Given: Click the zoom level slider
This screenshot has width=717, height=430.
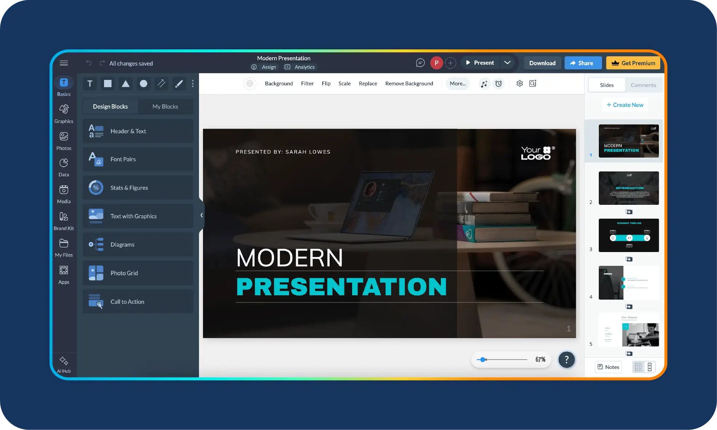Looking at the screenshot, I should coord(482,360).
